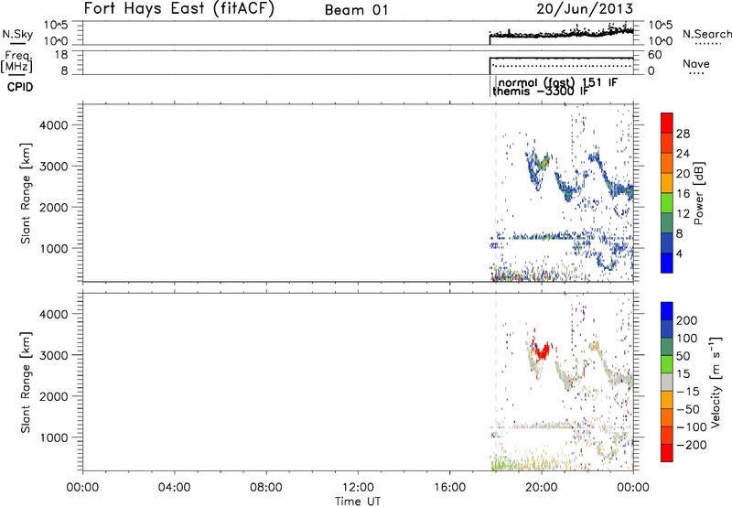Screen dimensions: 732x507
Task: Click the "normal (fast) 151 IF" CPID text
Action: [558, 82]
